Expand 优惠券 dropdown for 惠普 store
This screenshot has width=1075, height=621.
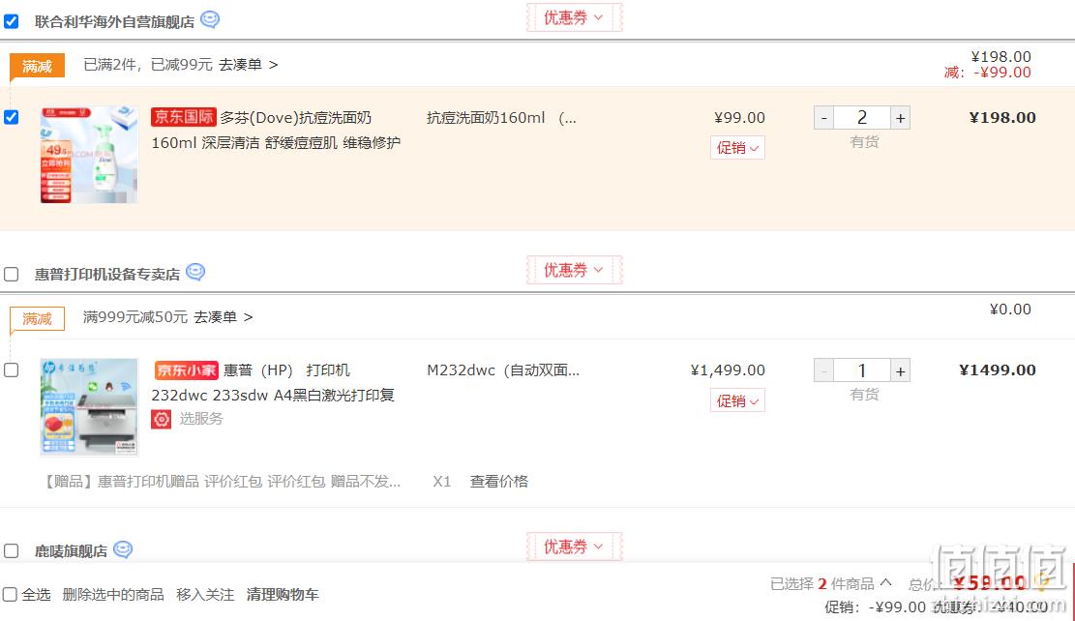[574, 270]
